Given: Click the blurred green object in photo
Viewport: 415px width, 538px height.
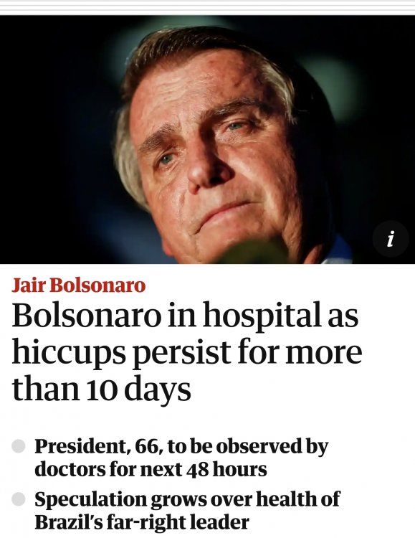Looking at the screenshot, I should (252, 253).
